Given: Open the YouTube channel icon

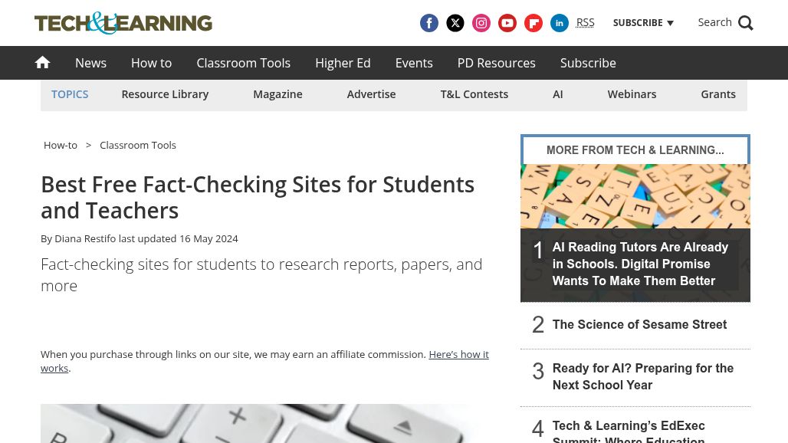Looking at the screenshot, I should 507,23.
